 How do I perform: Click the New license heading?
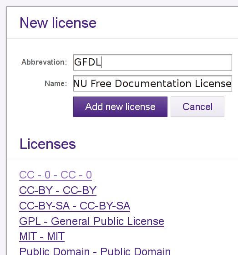click(58, 23)
